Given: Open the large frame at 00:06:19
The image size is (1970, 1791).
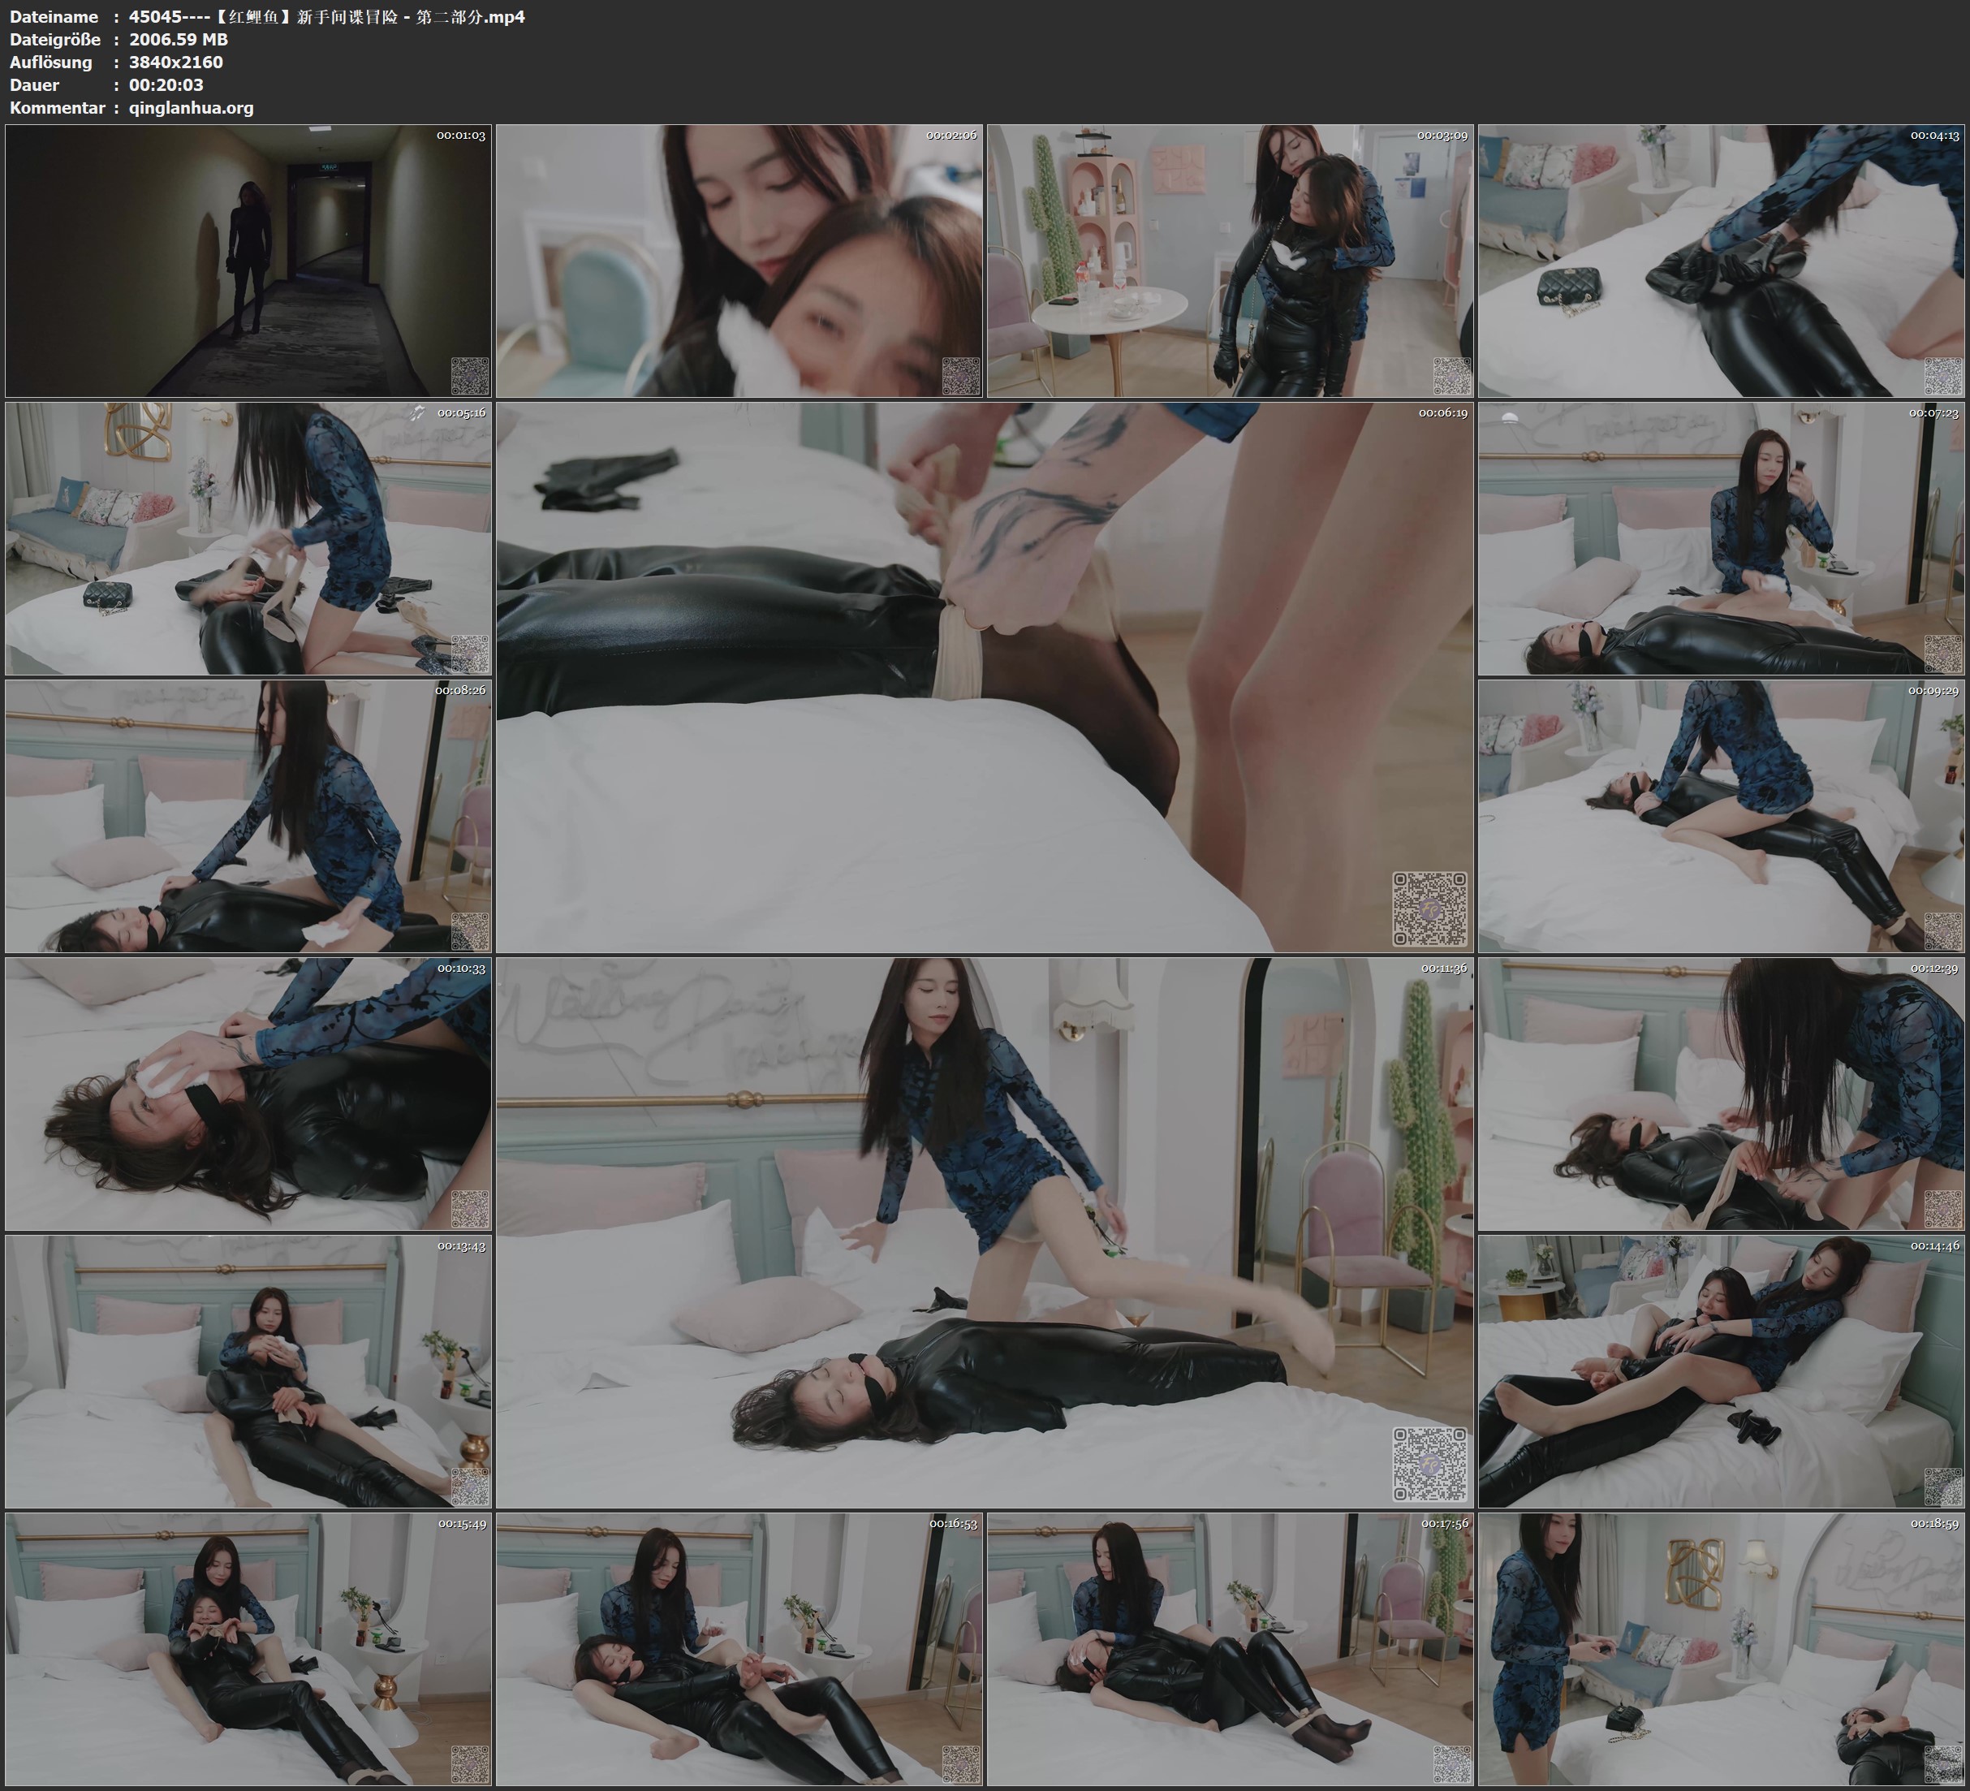Looking at the screenshot, I should (x=984, y=676).
